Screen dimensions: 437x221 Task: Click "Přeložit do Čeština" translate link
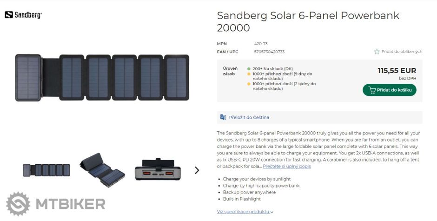pyautogui.click(x=249, y=117)
